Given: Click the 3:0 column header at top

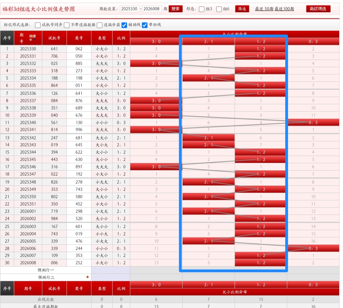Looking at the screenshot, I should pyautogui.click(x=156, y=41).
